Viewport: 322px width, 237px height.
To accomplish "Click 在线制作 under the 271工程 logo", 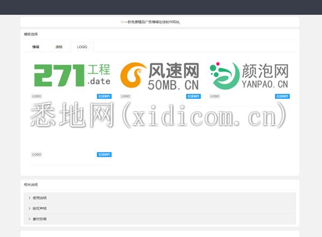I will click(x=104, y=96).
